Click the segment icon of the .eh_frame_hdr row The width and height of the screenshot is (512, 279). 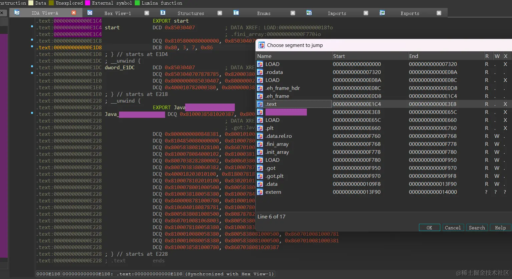(260, 88)
